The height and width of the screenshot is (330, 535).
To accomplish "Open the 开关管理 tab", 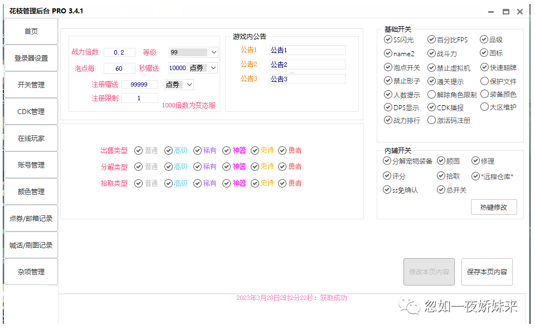I will pyautogui.click(x=31, y=85).
